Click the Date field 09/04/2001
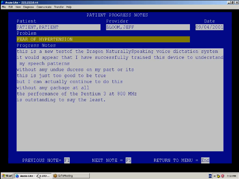Screen dimensions: 239x179 point(210,27)
